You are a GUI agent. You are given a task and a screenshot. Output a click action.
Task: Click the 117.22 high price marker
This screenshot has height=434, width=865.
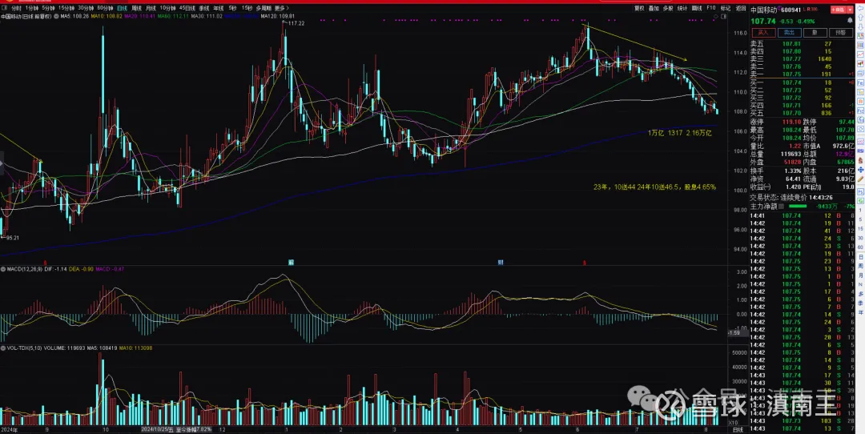[296, 23]
